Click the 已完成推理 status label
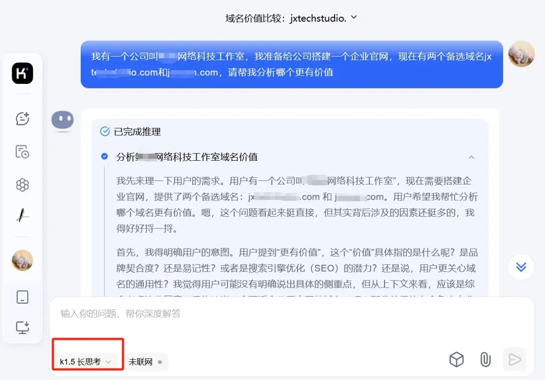The width and height of the screenshot is (545, 380). pyautogui.click(x=137, y=131)
